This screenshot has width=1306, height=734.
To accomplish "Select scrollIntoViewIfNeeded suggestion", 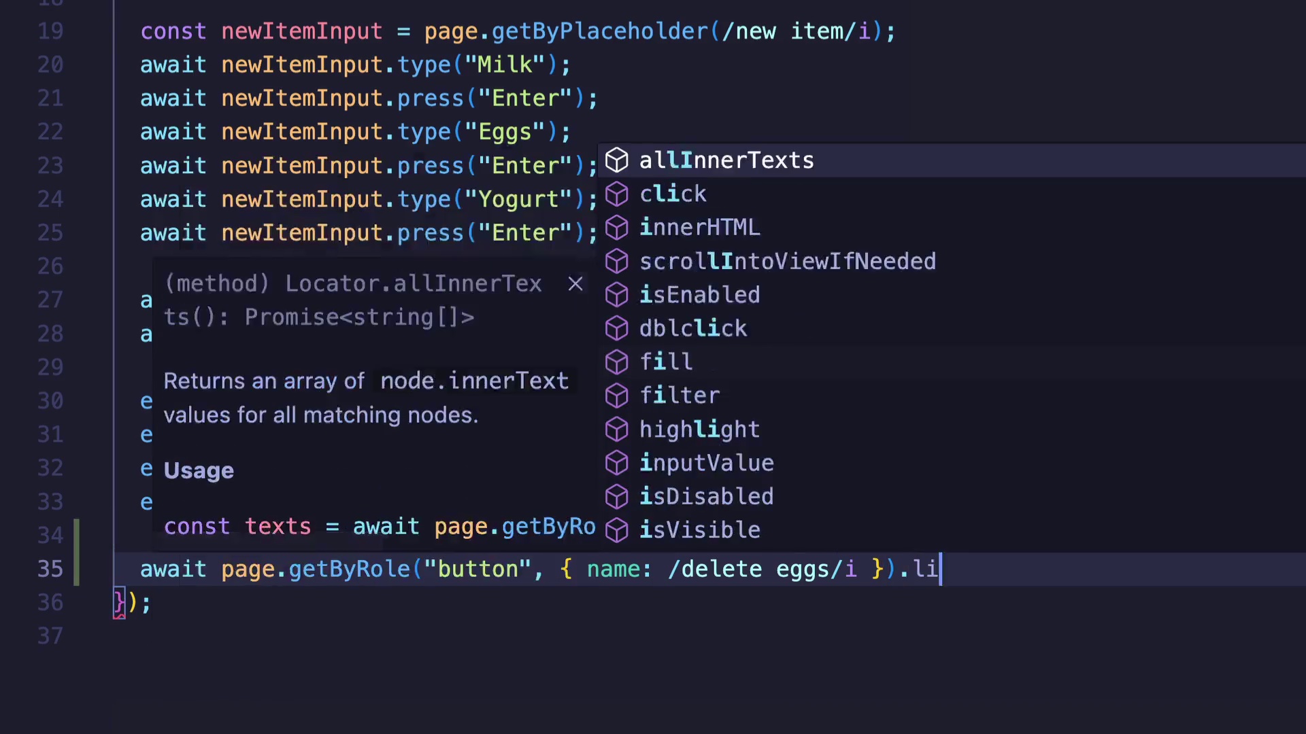I will point(952,262).
